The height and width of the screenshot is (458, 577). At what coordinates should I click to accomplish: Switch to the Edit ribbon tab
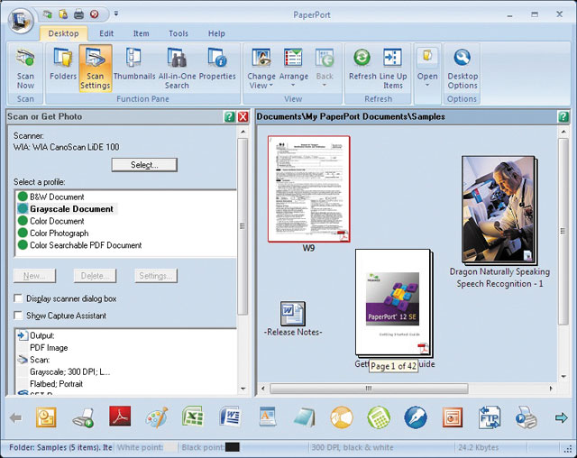click(x=106, y=33)
